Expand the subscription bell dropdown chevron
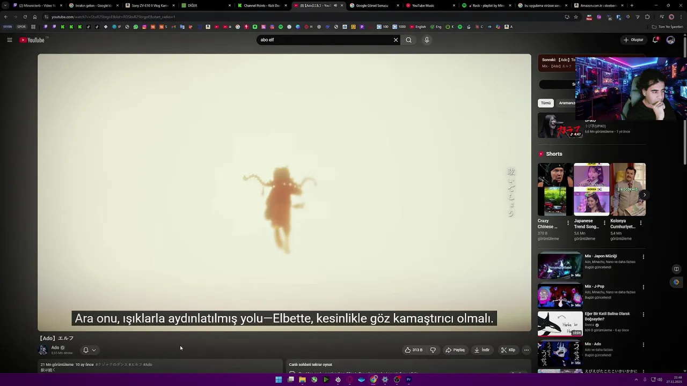Screen dimensions: 687x386 [94, 350]
